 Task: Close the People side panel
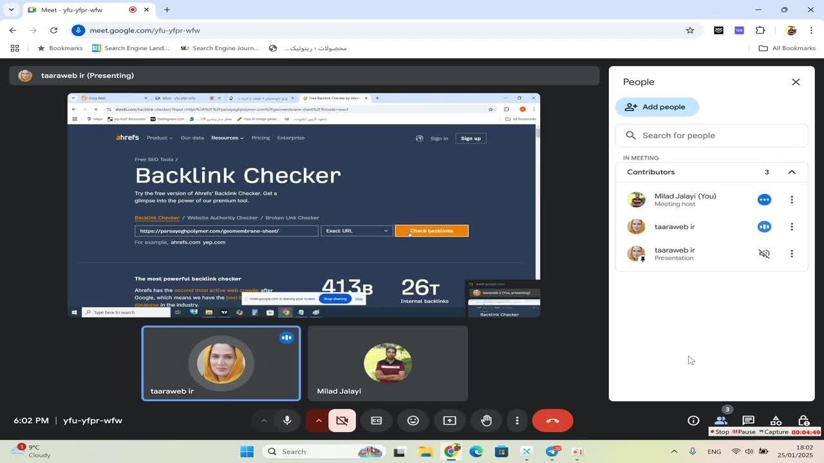(x=796, y=82)
